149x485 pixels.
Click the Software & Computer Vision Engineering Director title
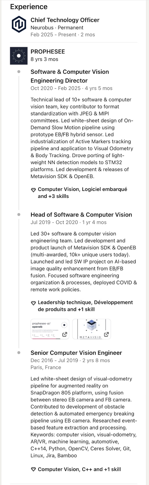point(70,76)
